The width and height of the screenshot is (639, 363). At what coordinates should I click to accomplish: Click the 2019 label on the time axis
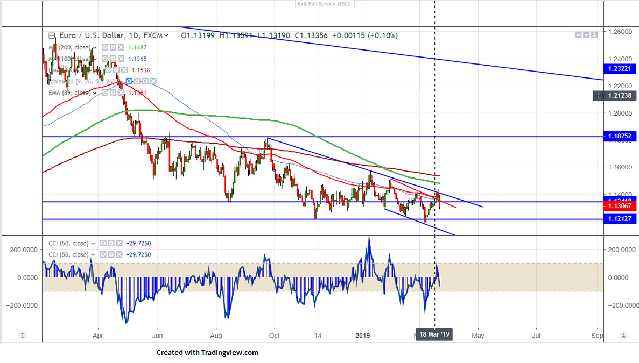[x=363, y=336]
